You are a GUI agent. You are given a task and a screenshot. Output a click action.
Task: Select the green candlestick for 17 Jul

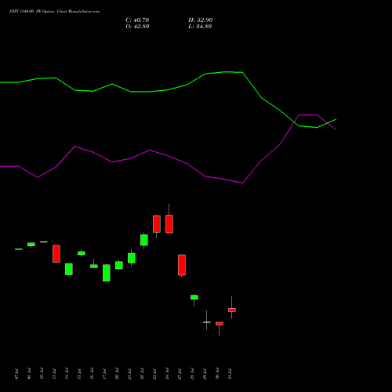(x=107, y=273)
